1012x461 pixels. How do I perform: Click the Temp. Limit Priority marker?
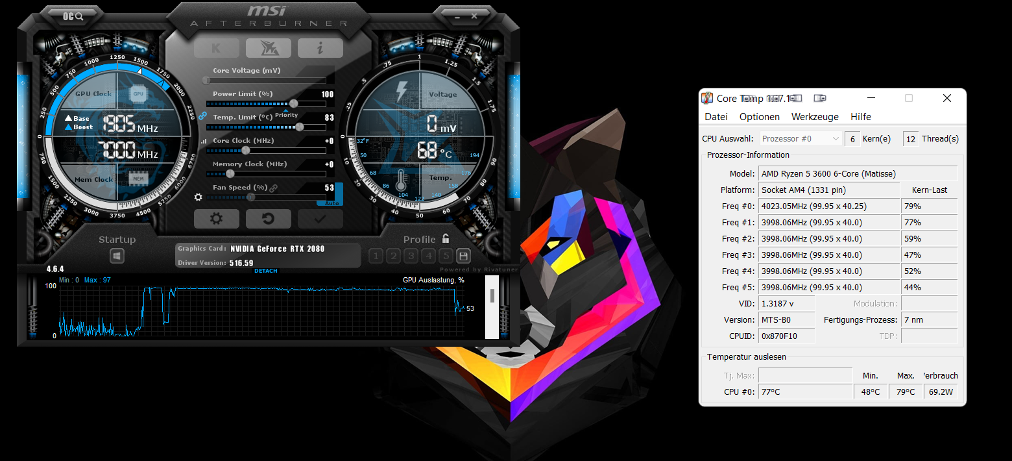(286, 114)
